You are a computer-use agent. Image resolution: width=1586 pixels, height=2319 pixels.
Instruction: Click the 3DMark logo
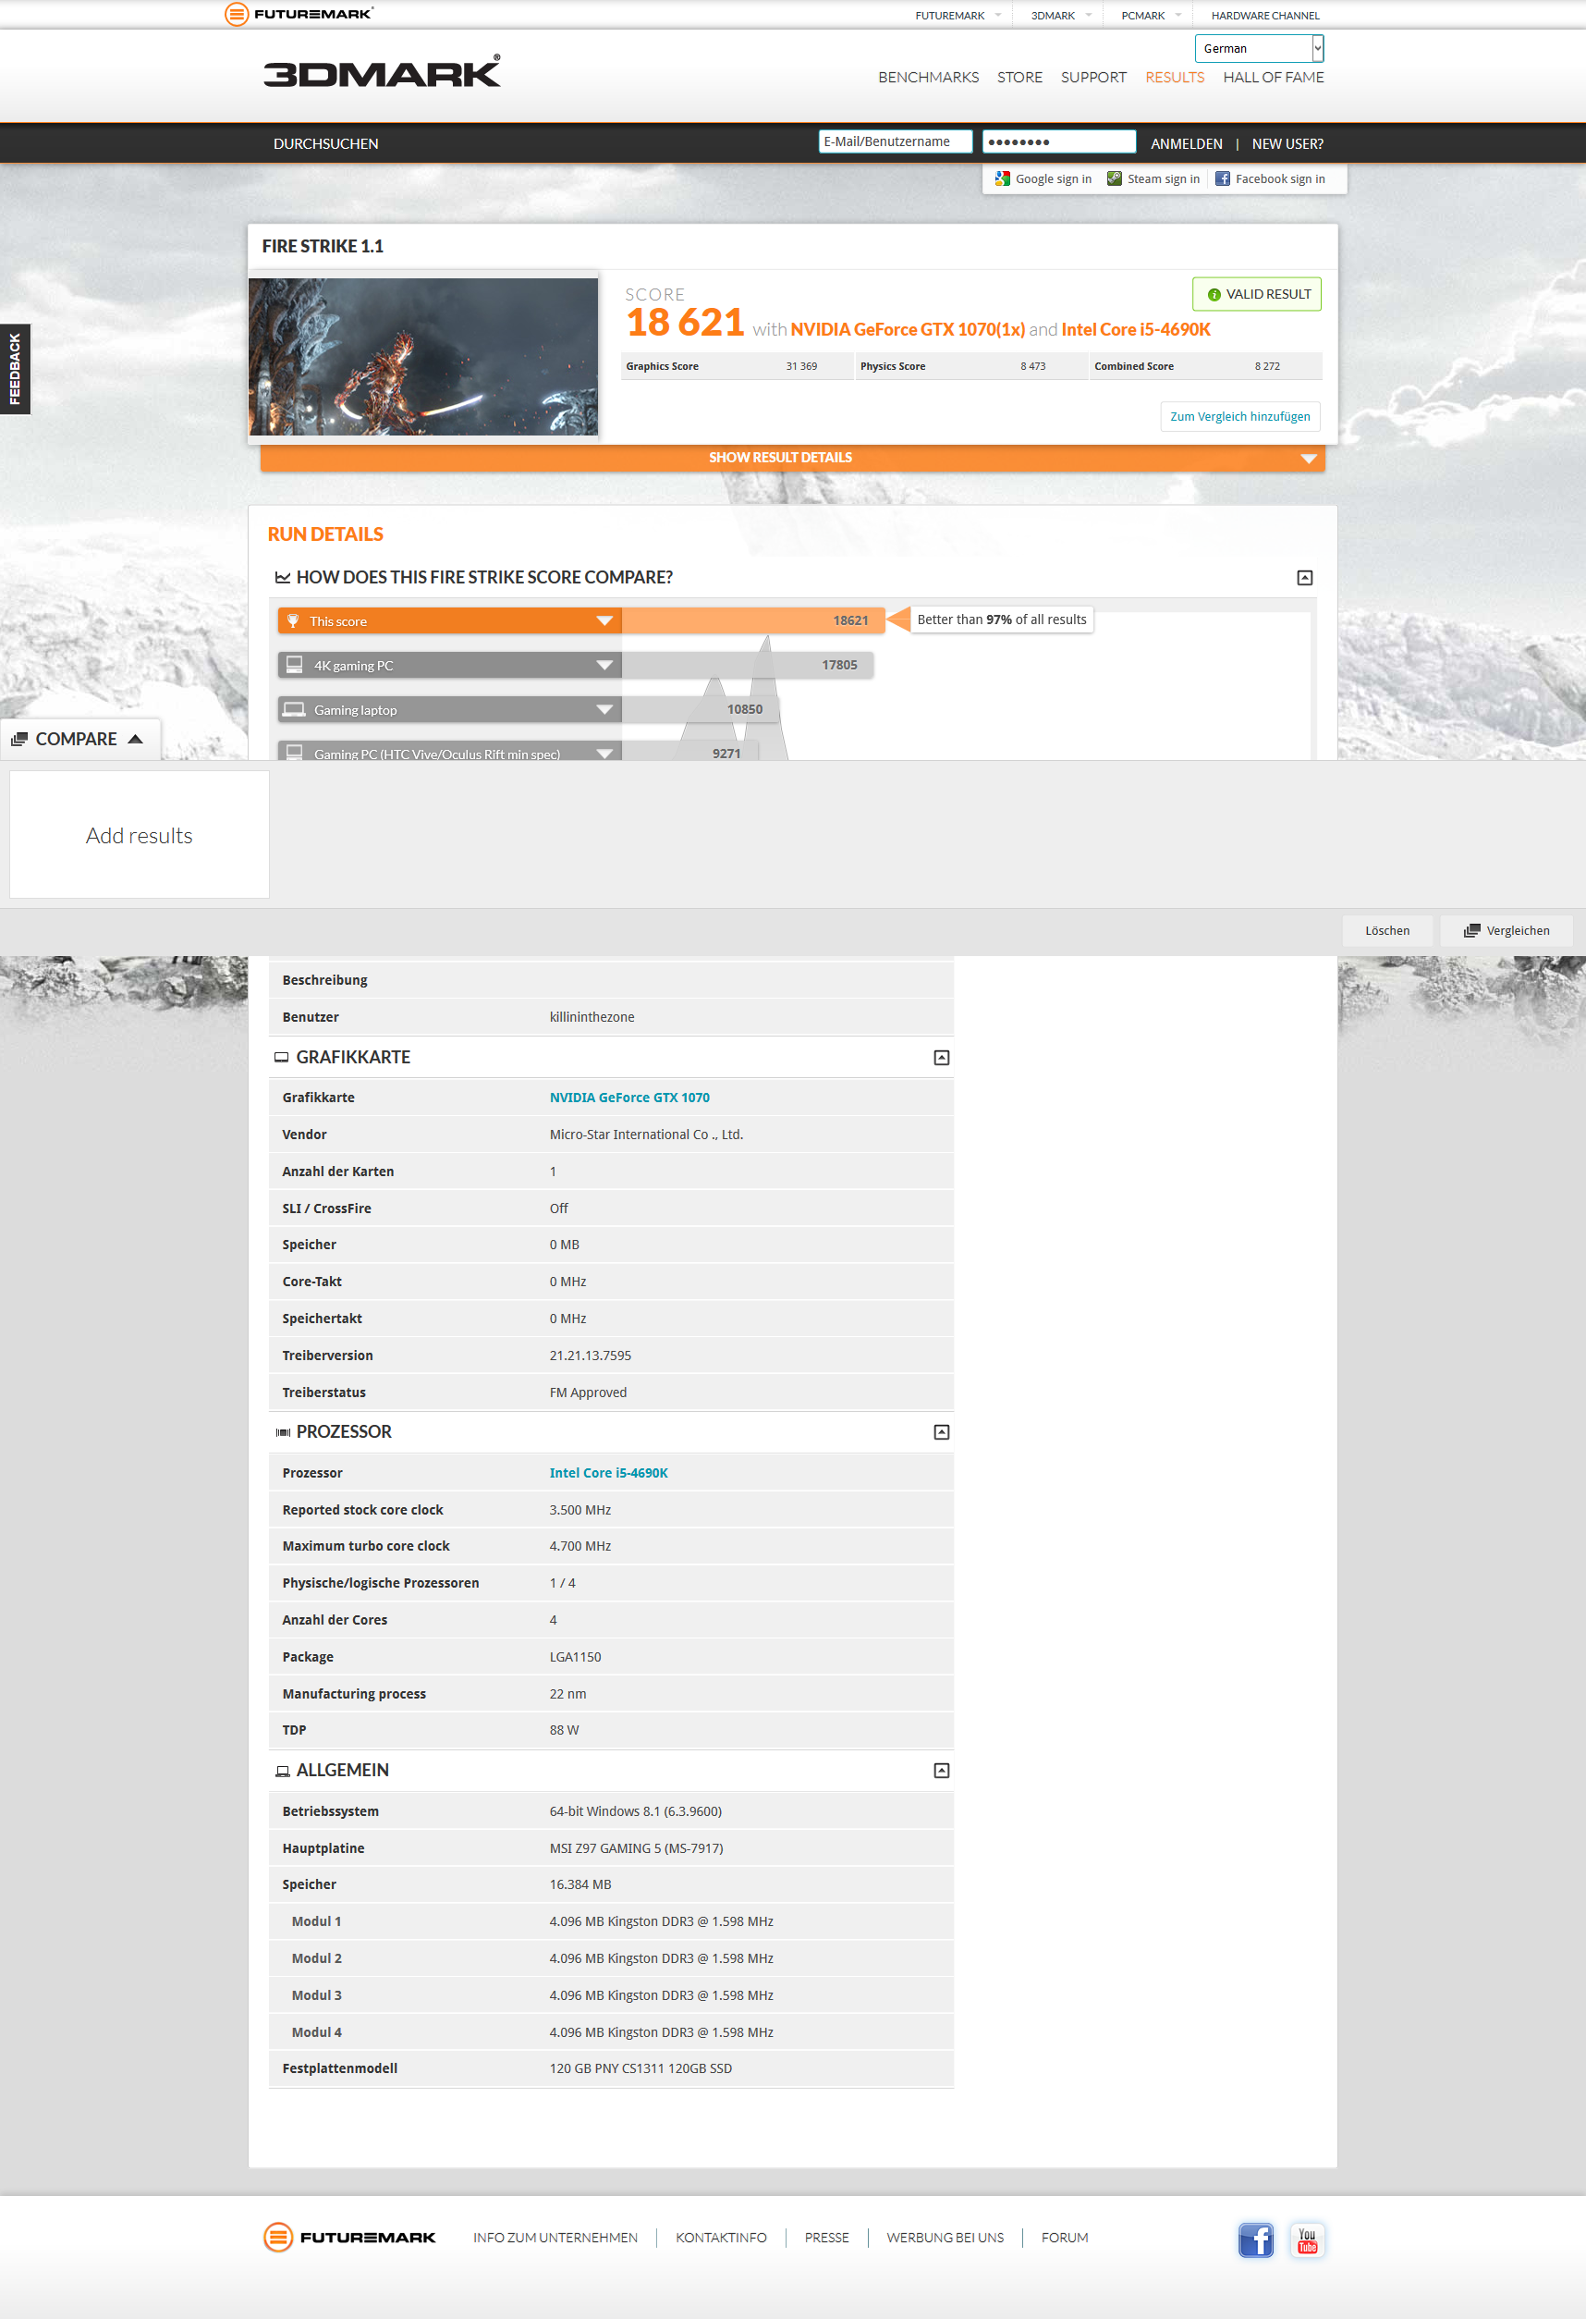(382, 72)
